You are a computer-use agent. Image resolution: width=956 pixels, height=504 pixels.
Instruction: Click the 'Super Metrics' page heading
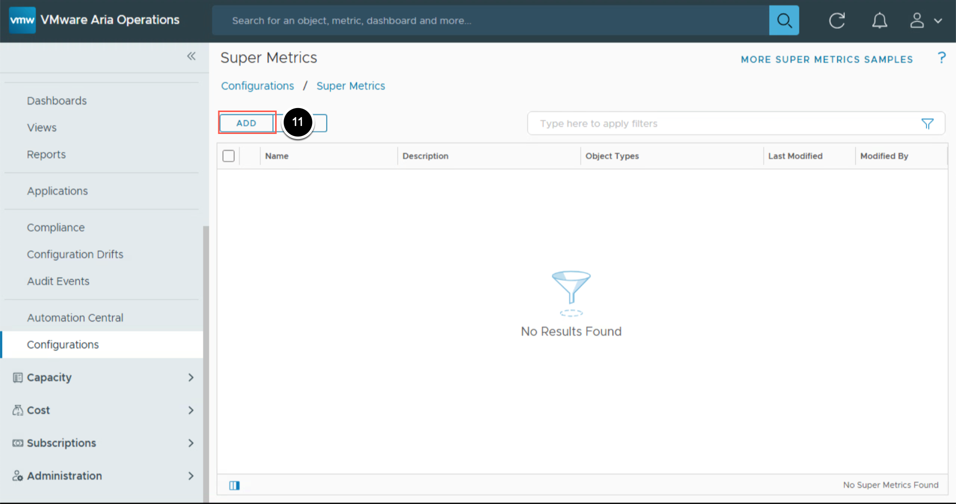click(x=269, y=58)
